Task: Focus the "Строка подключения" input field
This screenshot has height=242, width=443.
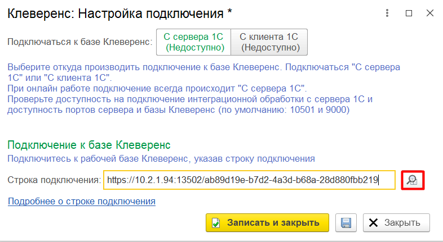Action: coord(249,180)
